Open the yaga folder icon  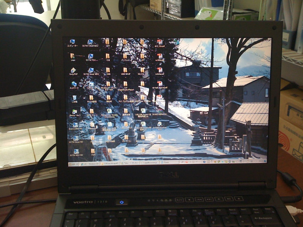click(x=73, y=57)
